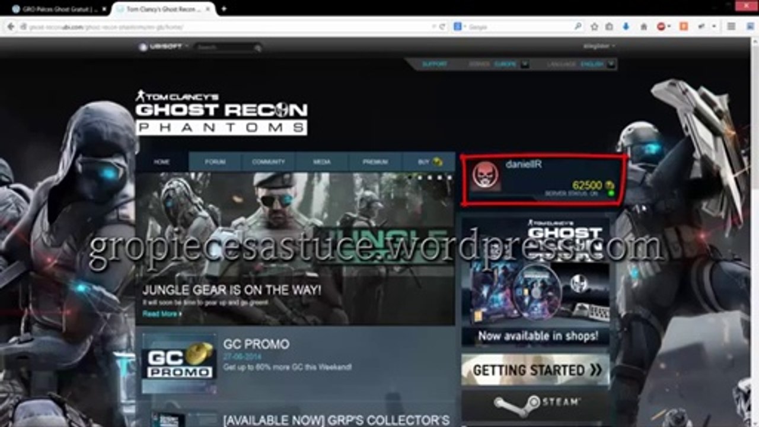Open the FORUM menu item
The width and height of the screenshot is (759, 427).
[x=215, y=162]
